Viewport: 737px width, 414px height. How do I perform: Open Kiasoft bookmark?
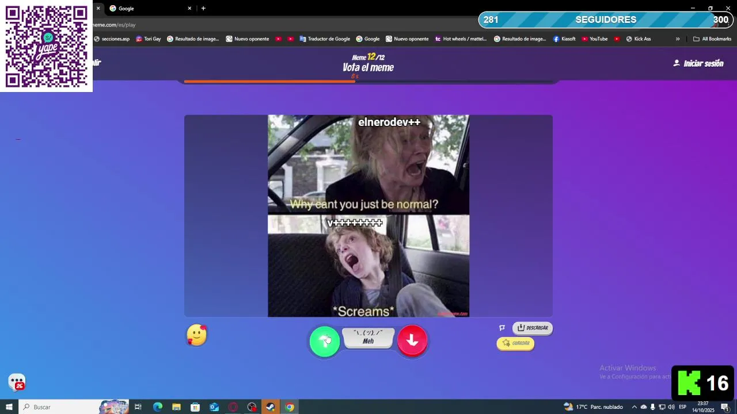[x=564, y=39]
